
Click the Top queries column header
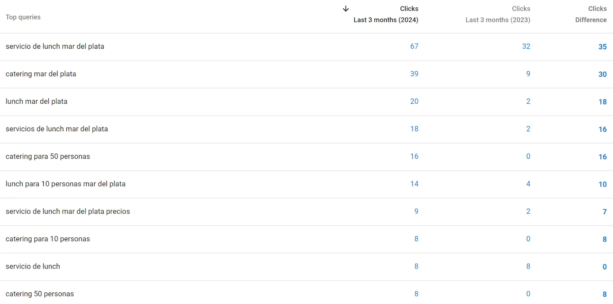(x=23, y=17)
